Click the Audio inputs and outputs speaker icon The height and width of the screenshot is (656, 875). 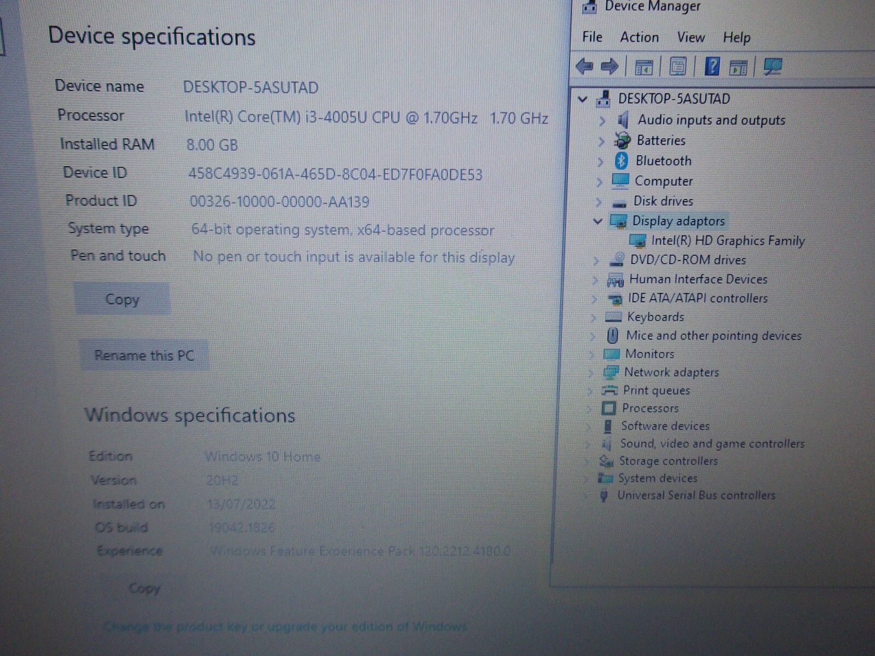tap(622, 120)
